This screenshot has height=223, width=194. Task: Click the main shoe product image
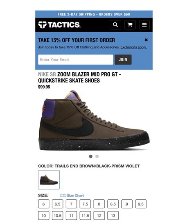(94, 120)
